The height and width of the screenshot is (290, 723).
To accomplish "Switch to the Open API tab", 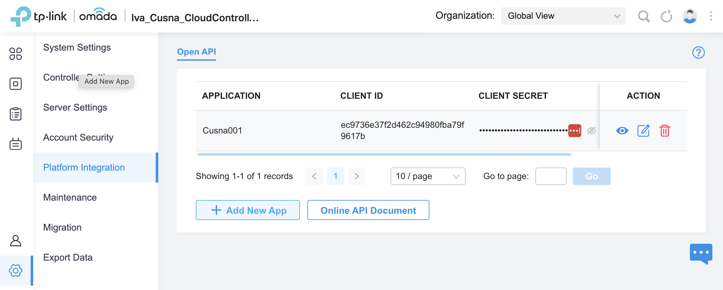I will coord(196,52).
